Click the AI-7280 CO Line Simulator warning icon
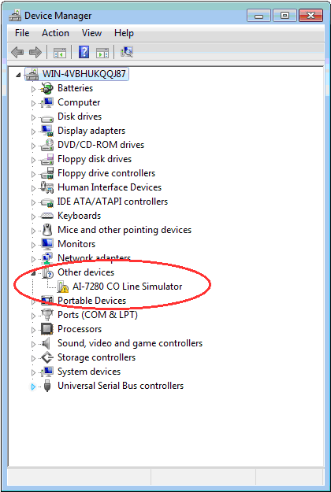Viewport: 331px width, 492px height. pos(63,287)
